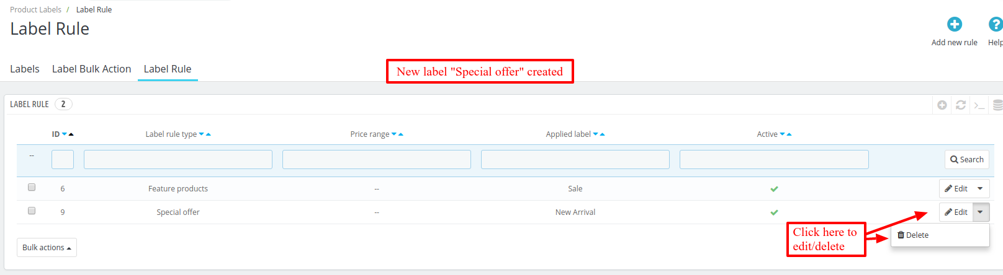Choose Delete from the dropdown menu
Screen dimensions: 1003x275
tap(913, 235)
